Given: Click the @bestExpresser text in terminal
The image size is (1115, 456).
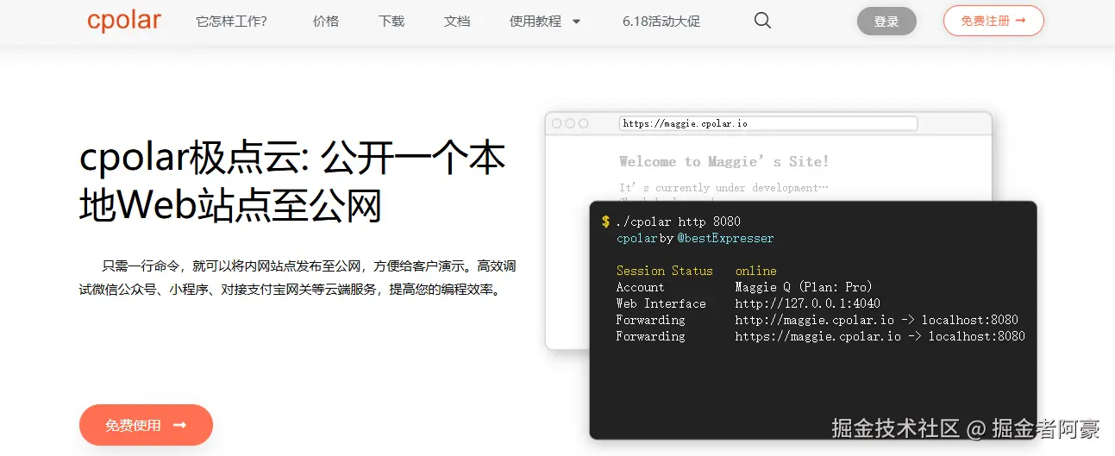Looking at the screenshot, I should pyautogui.click(x=725, y=238).
